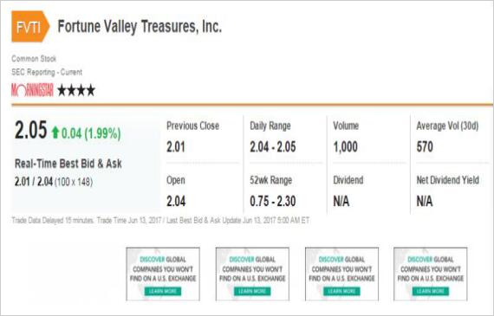
Task: Click the Volume value 1,000
Action: [345, 147]
